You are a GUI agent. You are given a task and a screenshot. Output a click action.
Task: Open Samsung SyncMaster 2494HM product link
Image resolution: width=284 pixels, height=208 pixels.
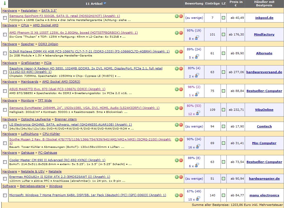click(84, 108)
